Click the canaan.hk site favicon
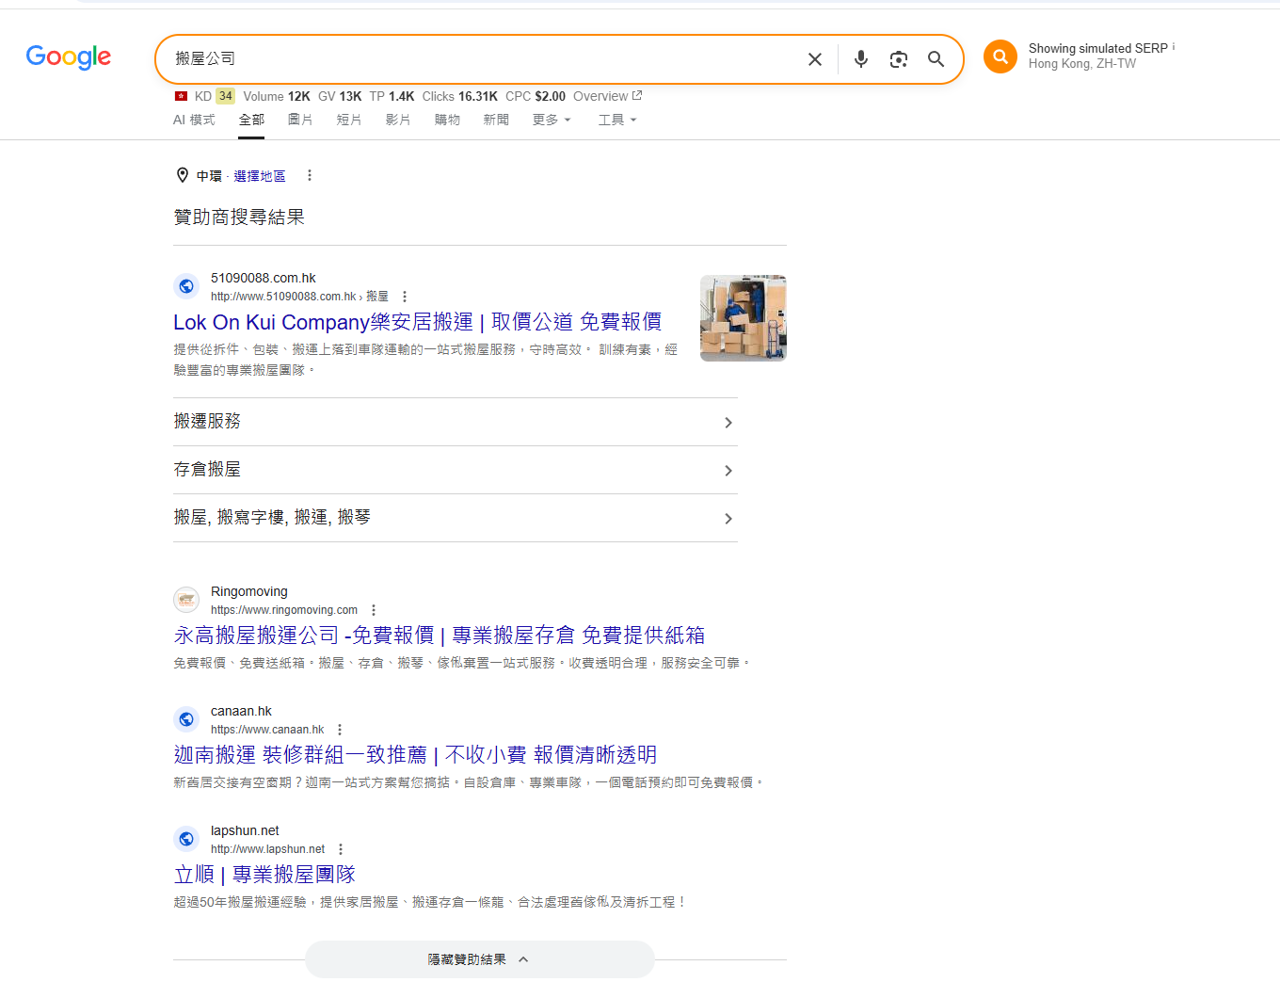The width and height of the screenshot is (1280, 982). pos(186,719)
